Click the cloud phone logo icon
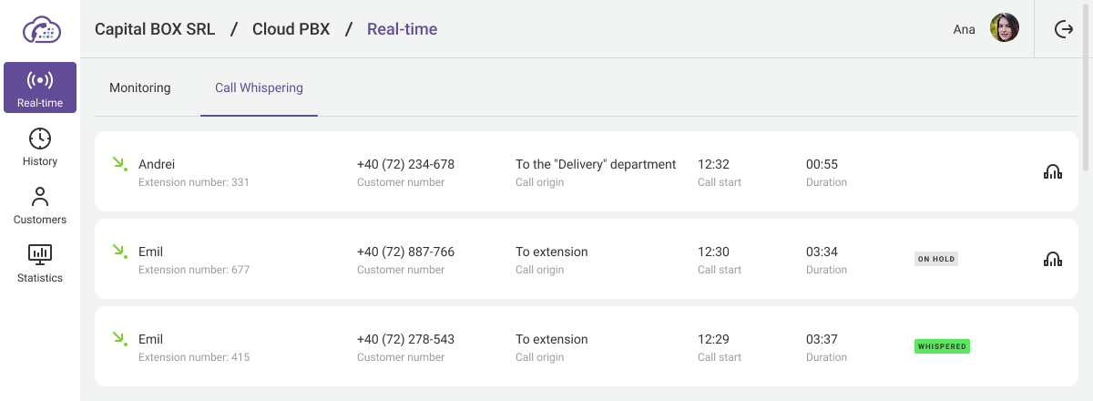 pos(40,29)
